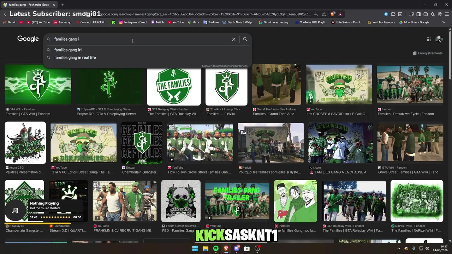Open the Pinterest families gang npc drawing
452x254 pixels.
click(x=296, y=201)
